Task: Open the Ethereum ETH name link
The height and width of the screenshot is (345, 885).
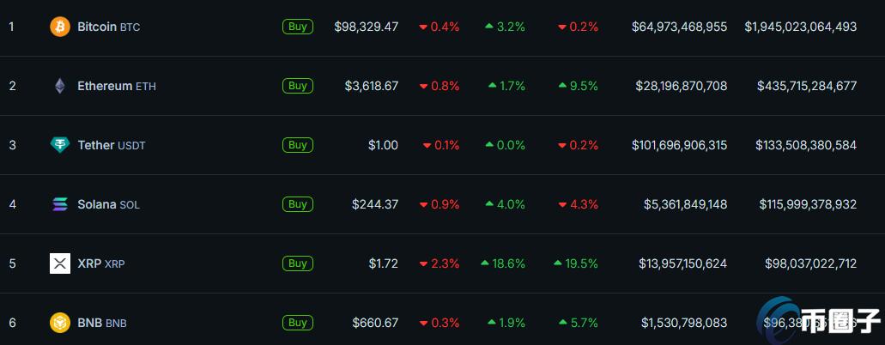Action: pyautogui.click(x=116, y=86)
